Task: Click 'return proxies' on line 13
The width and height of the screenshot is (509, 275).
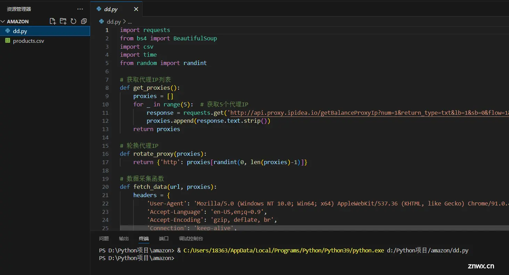Action: point(157,129)
